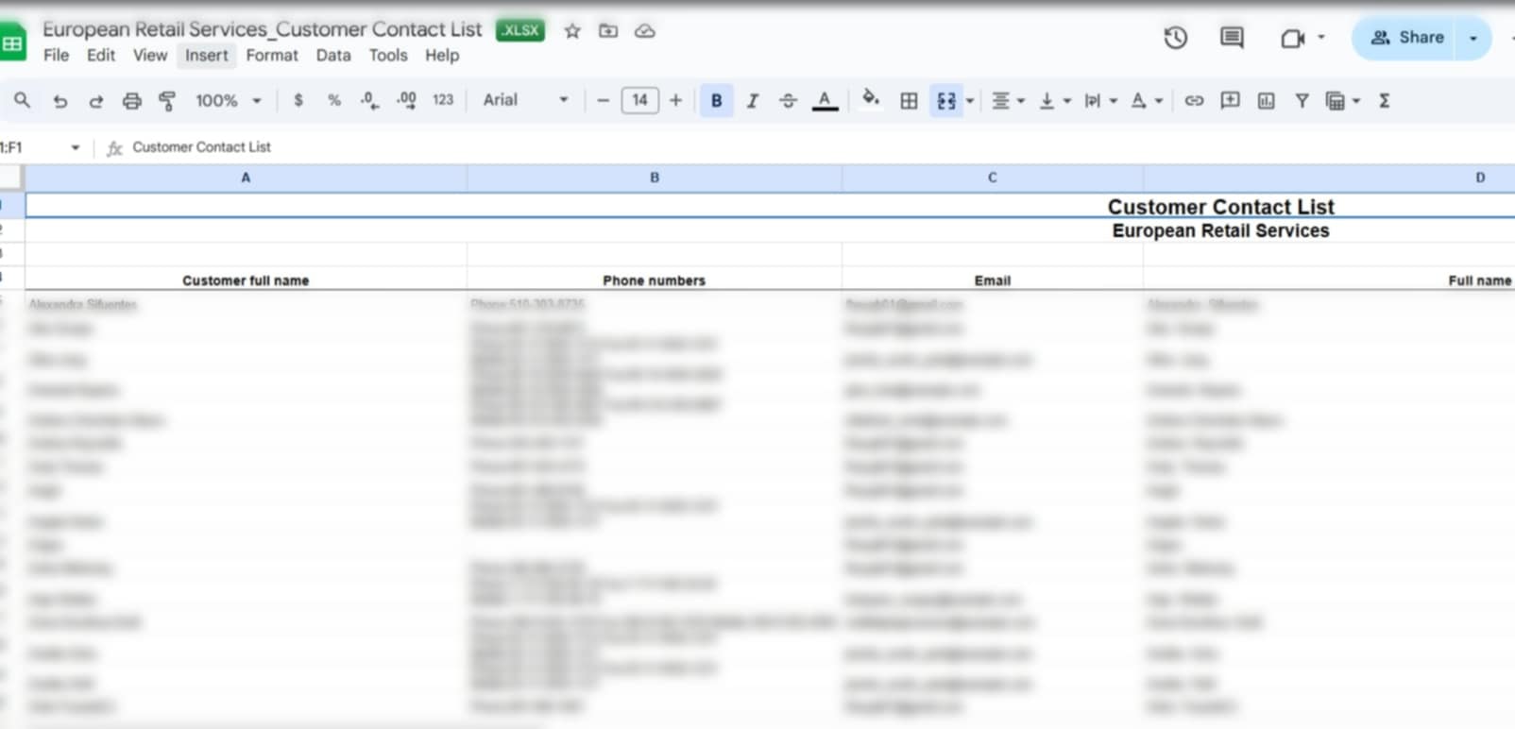The width and height of the screenshot is (1515, 729).
Task: Open the Arial font dropdown
Action: pyautogui.click(x=525, y=100)
